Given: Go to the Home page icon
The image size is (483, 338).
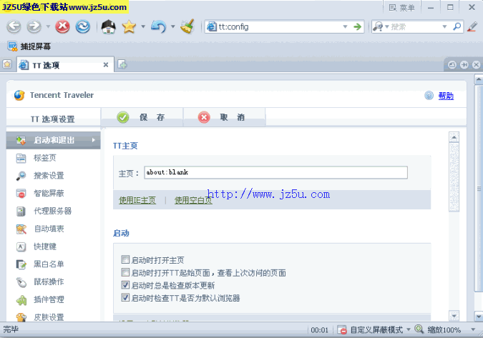Looking at the screenshot, I should click(x=109, y=26).
